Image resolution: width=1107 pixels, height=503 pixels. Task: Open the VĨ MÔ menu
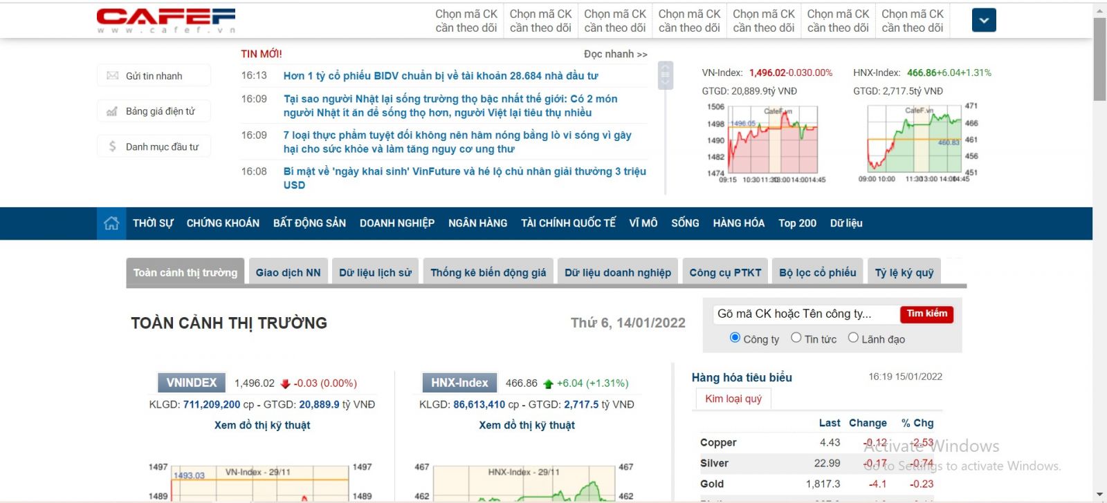[643, 223]
